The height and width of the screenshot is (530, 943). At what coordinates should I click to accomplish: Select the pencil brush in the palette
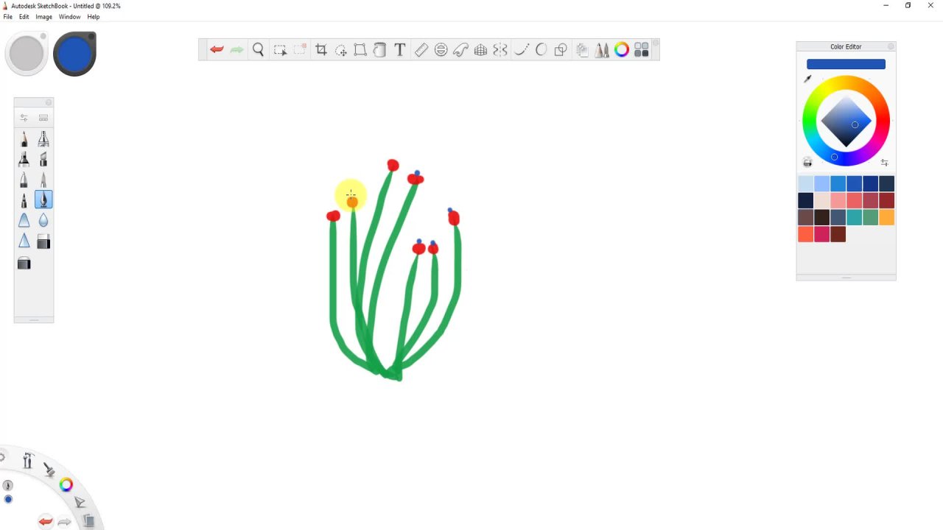[x=24, y=140]
